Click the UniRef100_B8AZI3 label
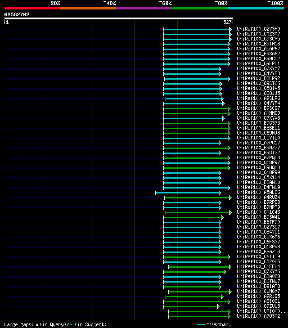 tap(258, 252)
